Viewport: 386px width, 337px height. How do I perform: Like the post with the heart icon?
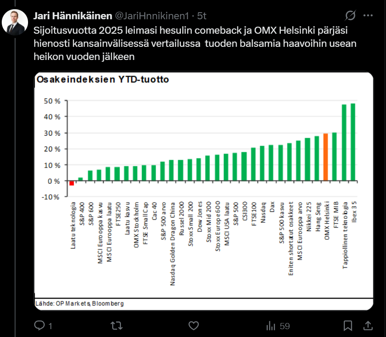[194, 325]
